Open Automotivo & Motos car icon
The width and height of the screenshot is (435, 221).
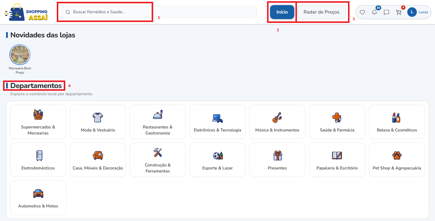[x=38, y=194]
